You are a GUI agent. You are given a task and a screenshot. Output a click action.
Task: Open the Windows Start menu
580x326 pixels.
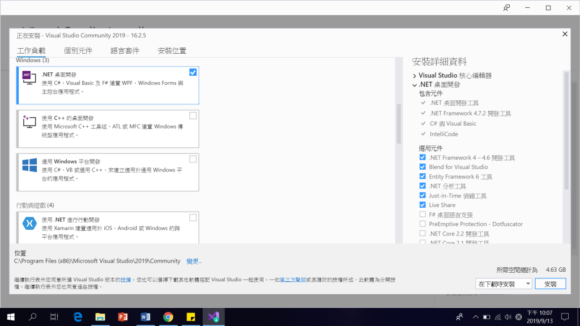pyautogui.click(x=11, y=317)
